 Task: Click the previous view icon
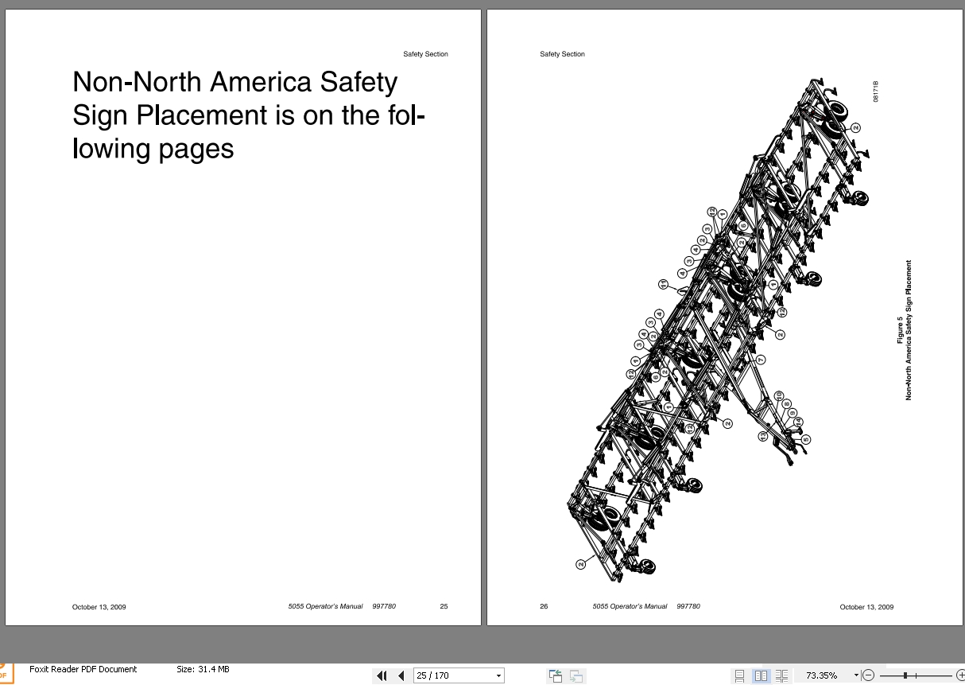556,675
